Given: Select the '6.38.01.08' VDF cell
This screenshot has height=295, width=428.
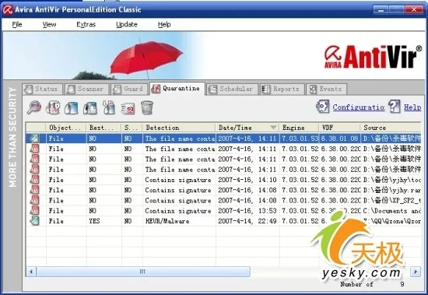Looking at the screenshot, I should pos(339,139).
